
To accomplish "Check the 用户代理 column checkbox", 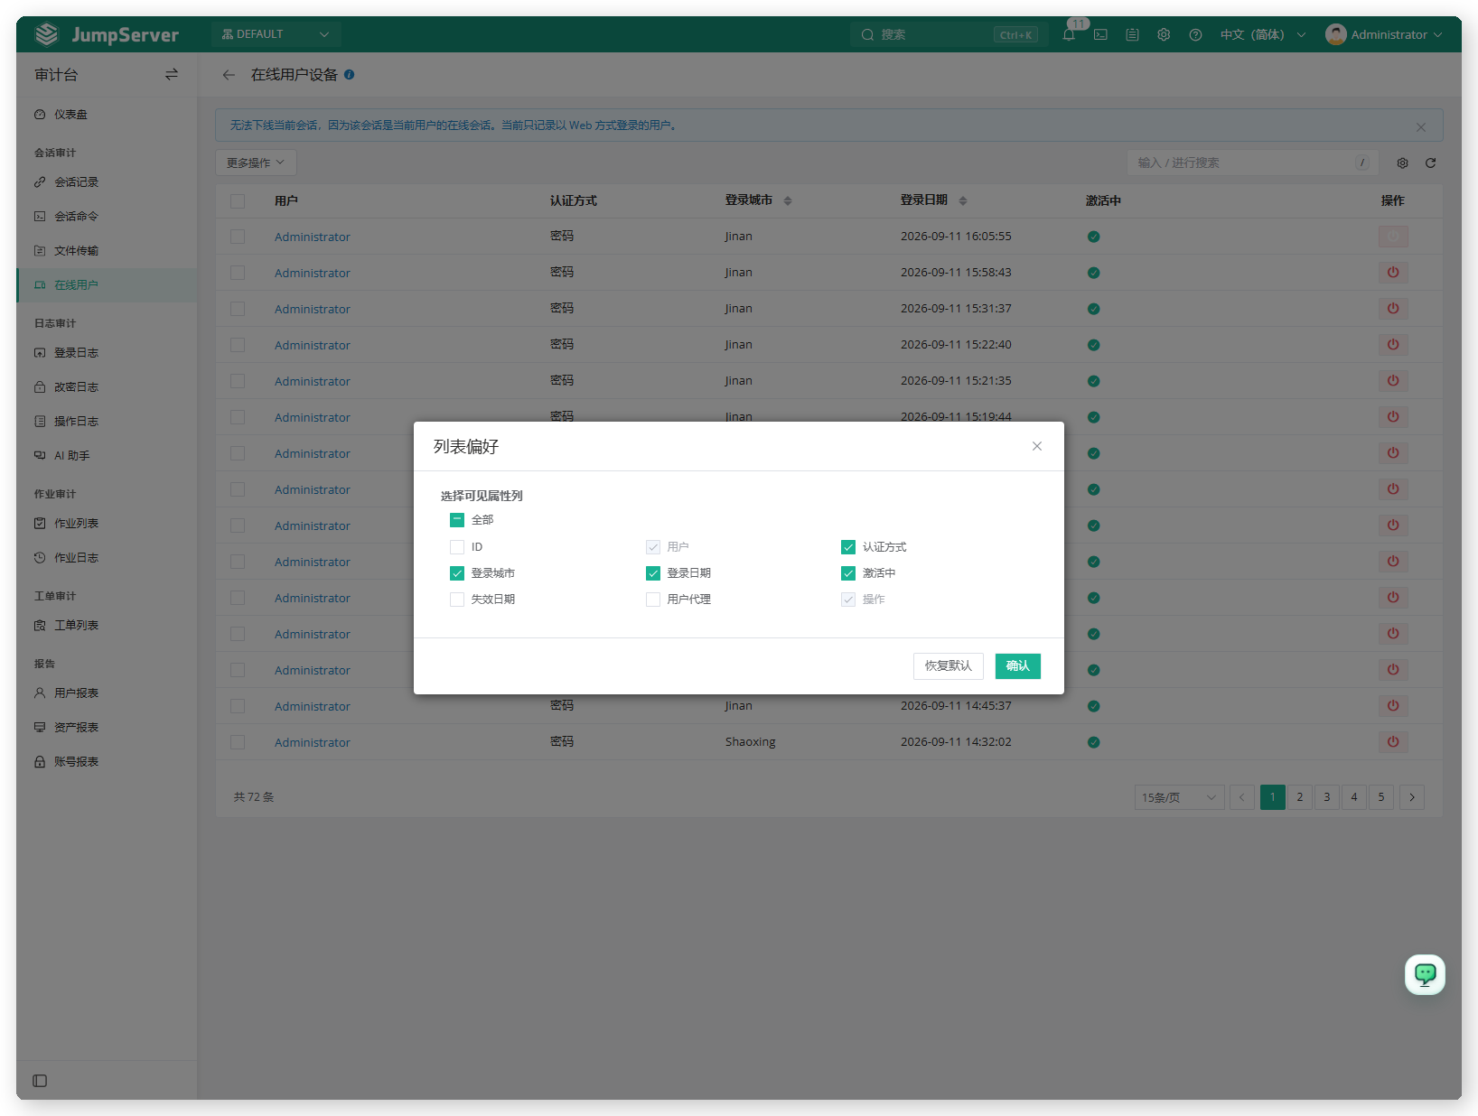I will click(x=653, y=600).
